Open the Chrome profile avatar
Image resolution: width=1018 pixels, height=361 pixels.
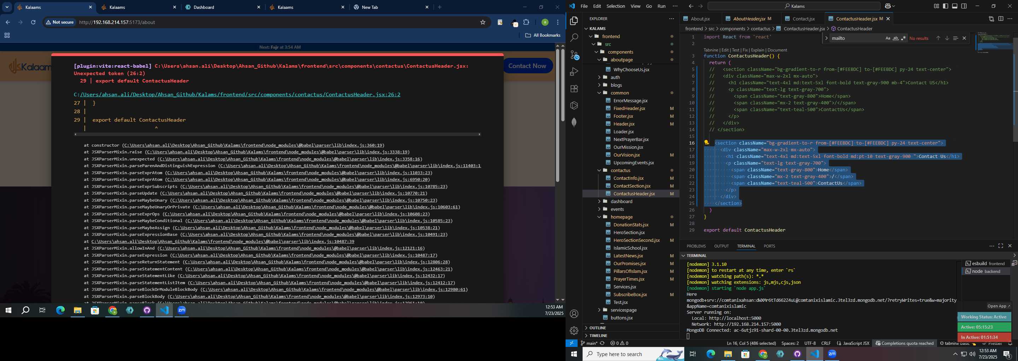[x=545, y=23]
